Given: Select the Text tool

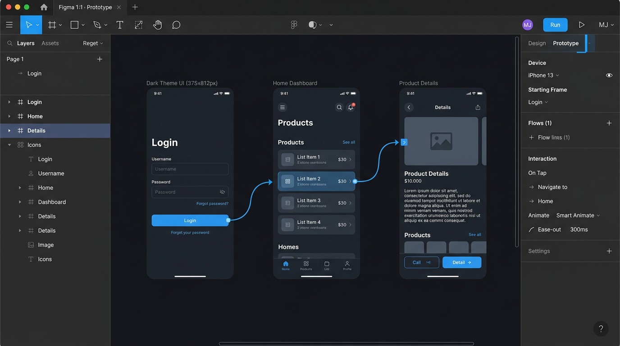Looking at the screenshot, I should (120, 25).
